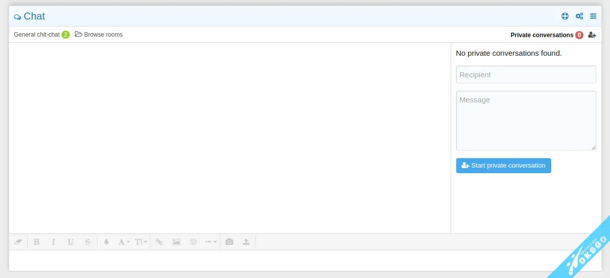Open the chat settings gears icon
This screenshot has width=610, height=278.
[579, 16]
